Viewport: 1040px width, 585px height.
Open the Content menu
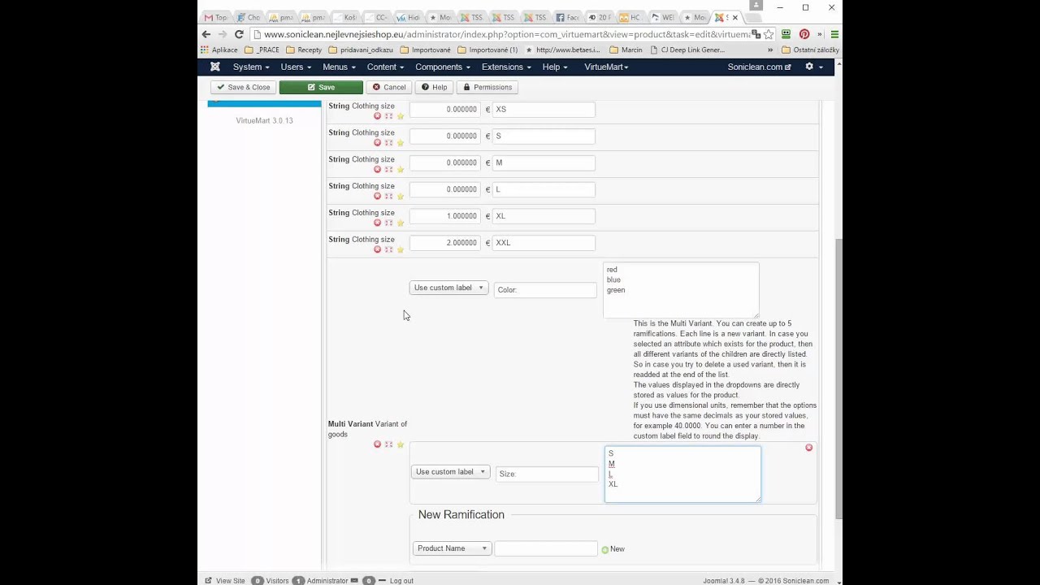click(385, 67)
